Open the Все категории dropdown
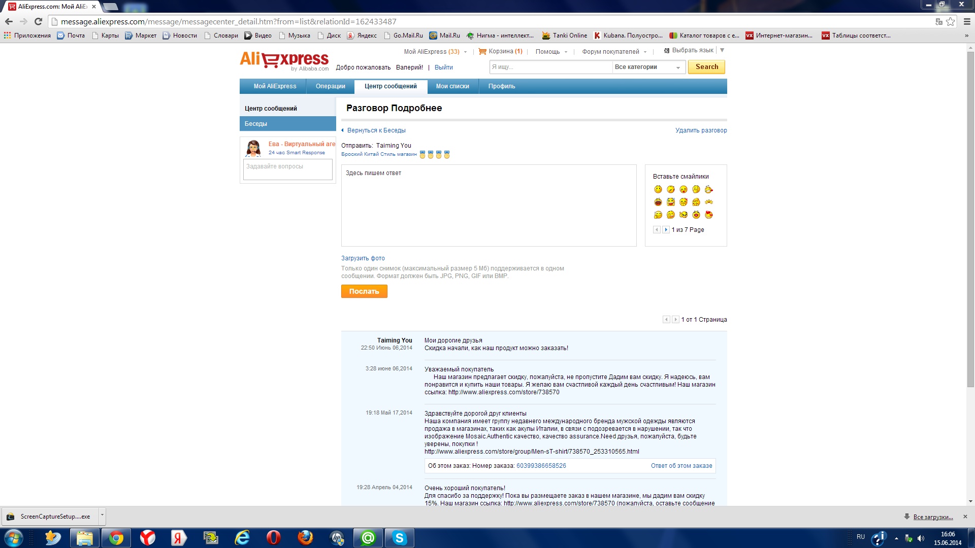975x548 pixels. click(648, 67)
